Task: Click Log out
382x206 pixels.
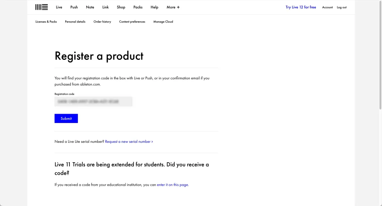Action: pyautogui.click(x=341, y=7)
